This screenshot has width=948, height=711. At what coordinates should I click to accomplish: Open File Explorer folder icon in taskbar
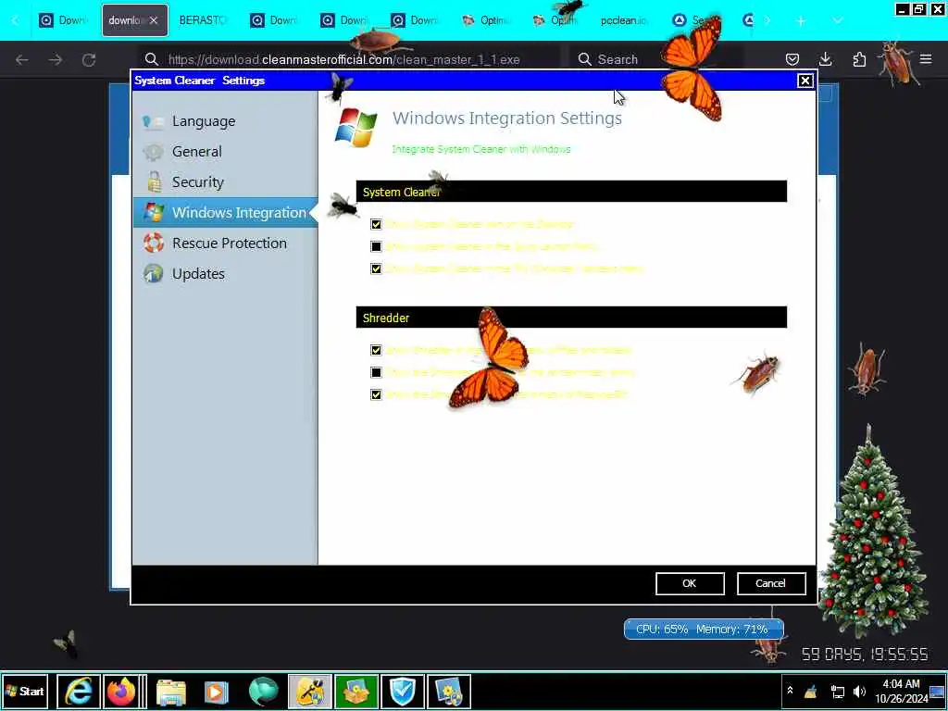click(171, 691)
